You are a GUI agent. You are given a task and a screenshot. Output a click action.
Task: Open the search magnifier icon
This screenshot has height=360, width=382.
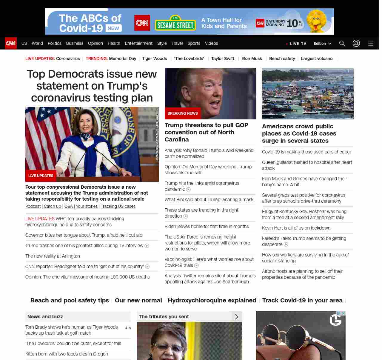342,43
